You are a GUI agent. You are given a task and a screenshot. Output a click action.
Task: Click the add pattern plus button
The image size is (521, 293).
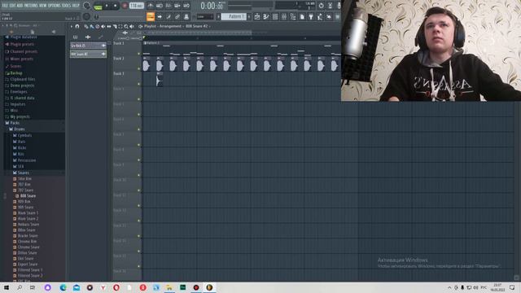pos(249,16)
